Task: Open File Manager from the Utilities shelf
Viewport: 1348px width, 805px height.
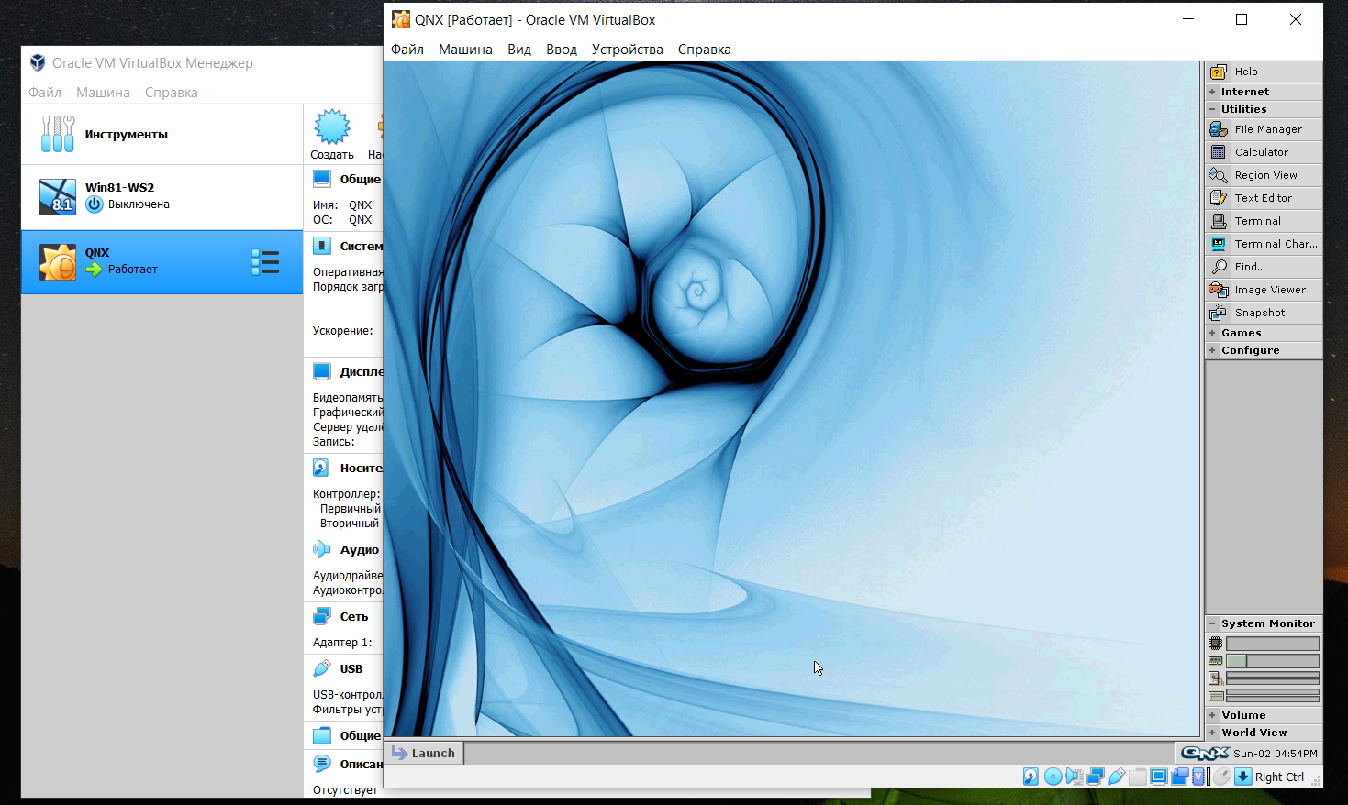Action: point(1264,129)
